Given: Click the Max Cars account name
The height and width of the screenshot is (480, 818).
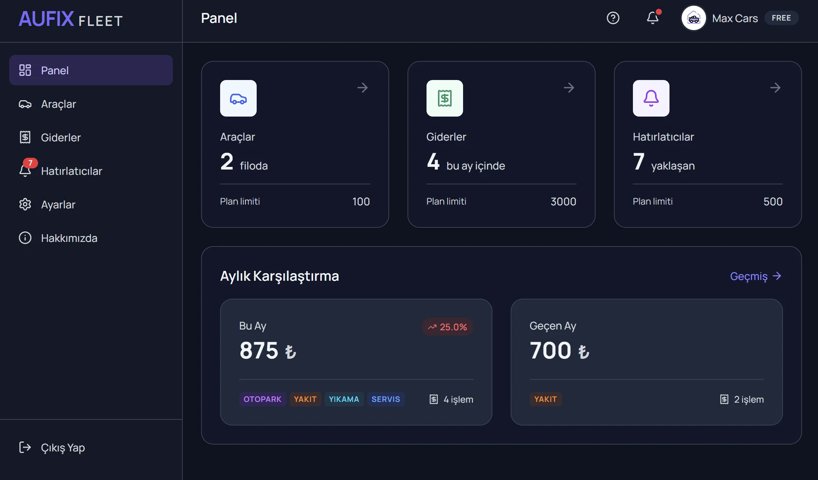Looking at the screenshot, I should point(735,18).
